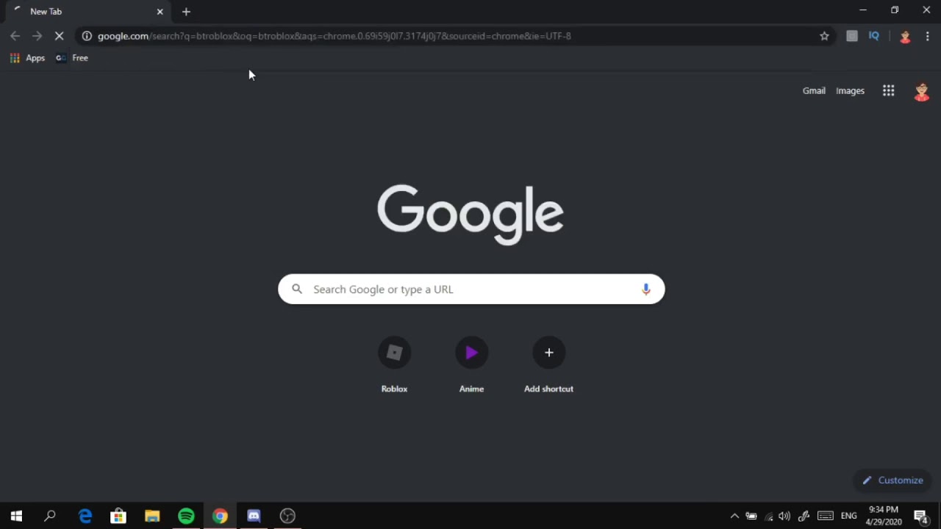Show hidden system tray icons
The image size is (941, 529).
coord(734,516)
